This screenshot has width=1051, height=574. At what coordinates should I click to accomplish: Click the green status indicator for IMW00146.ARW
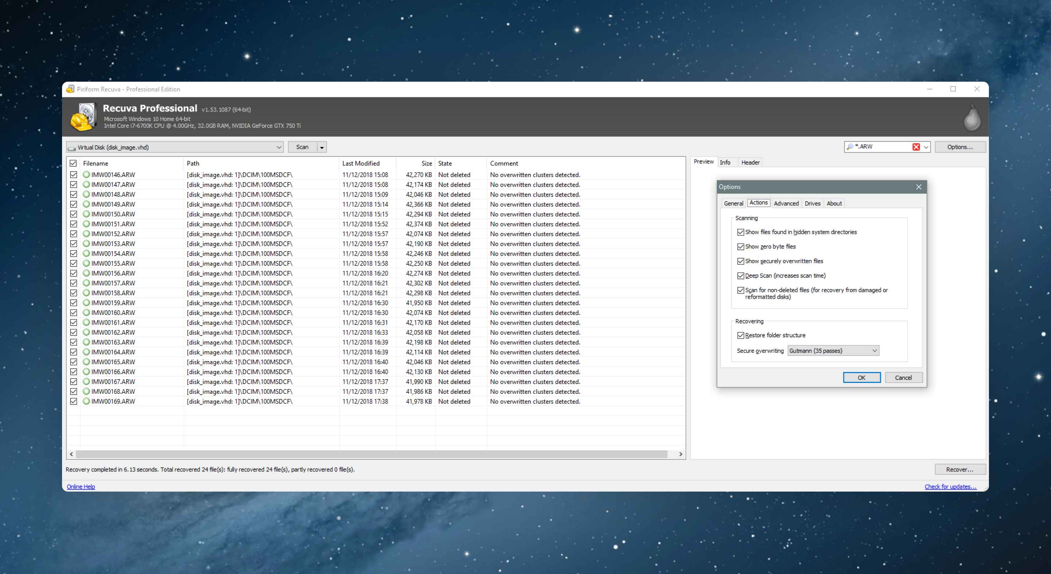pos(85,175)
